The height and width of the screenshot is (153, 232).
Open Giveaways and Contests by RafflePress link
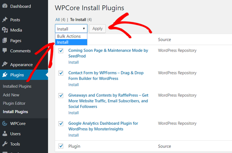click(108, 101)
